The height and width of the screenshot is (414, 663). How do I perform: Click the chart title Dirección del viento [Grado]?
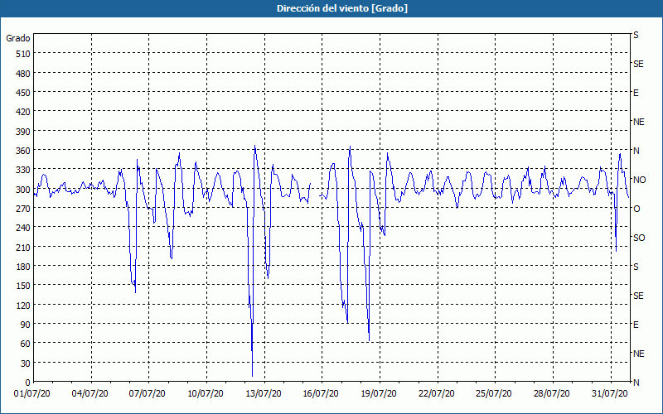pos(342,8)
